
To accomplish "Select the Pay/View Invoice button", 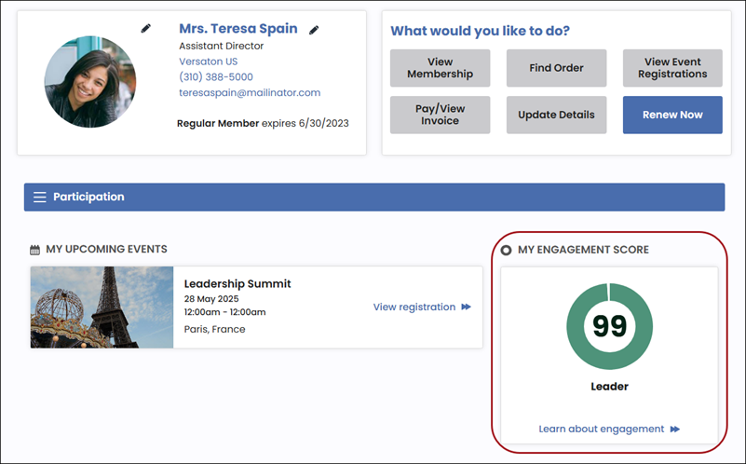I will tap(441, 115).
